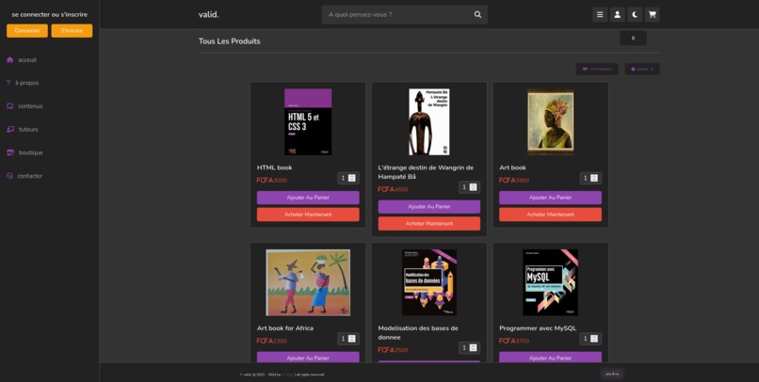Open contacter in the sidebar
The height and width of the screenshot is (382, 759).
(29, 176)
